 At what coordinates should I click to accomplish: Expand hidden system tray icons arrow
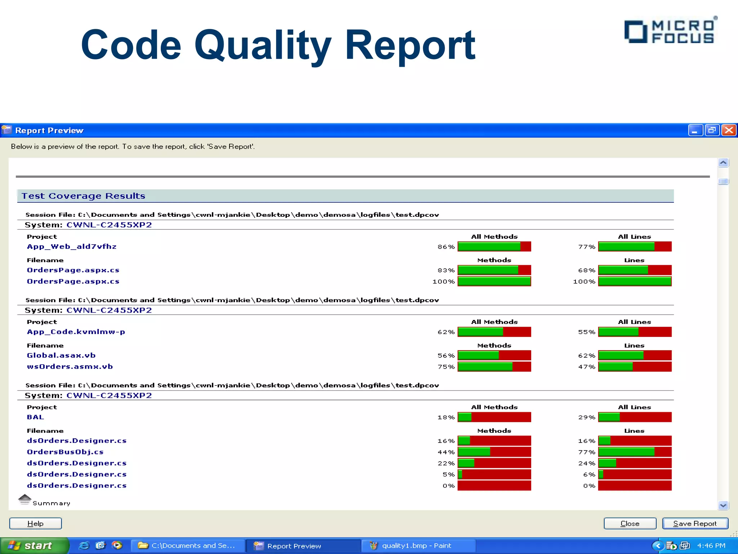pyautogui.click(x=658, y=546)
